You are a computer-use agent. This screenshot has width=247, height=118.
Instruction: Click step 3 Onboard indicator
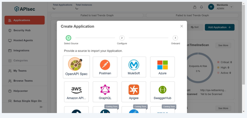click(175, 38)
